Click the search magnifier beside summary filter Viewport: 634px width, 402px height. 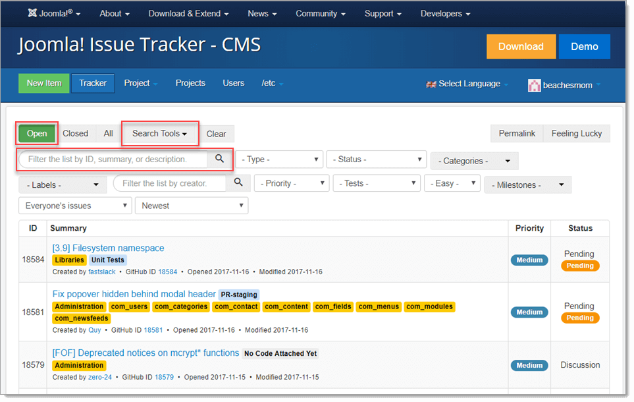tap(219, 159)
